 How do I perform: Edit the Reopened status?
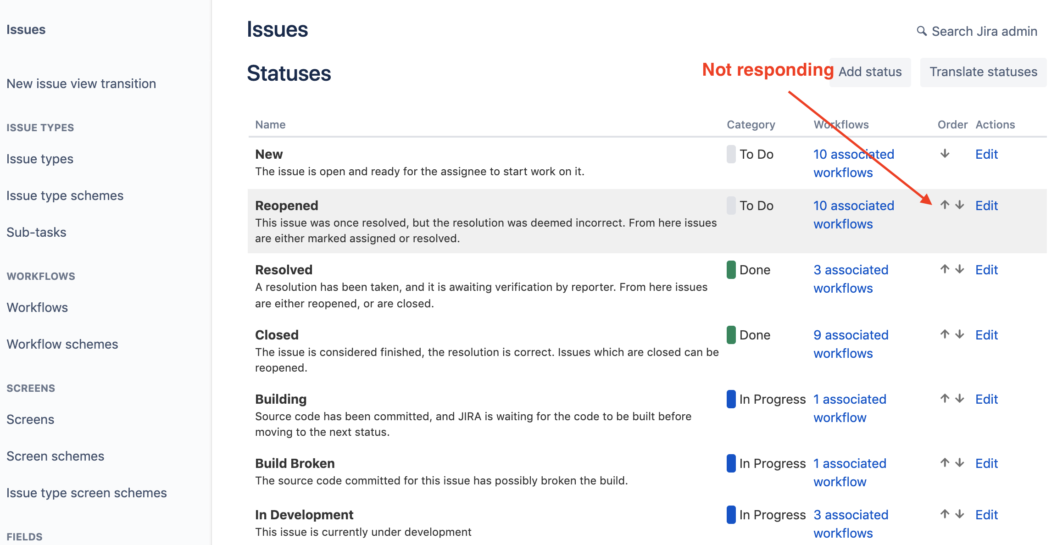(x=986, y=206)
